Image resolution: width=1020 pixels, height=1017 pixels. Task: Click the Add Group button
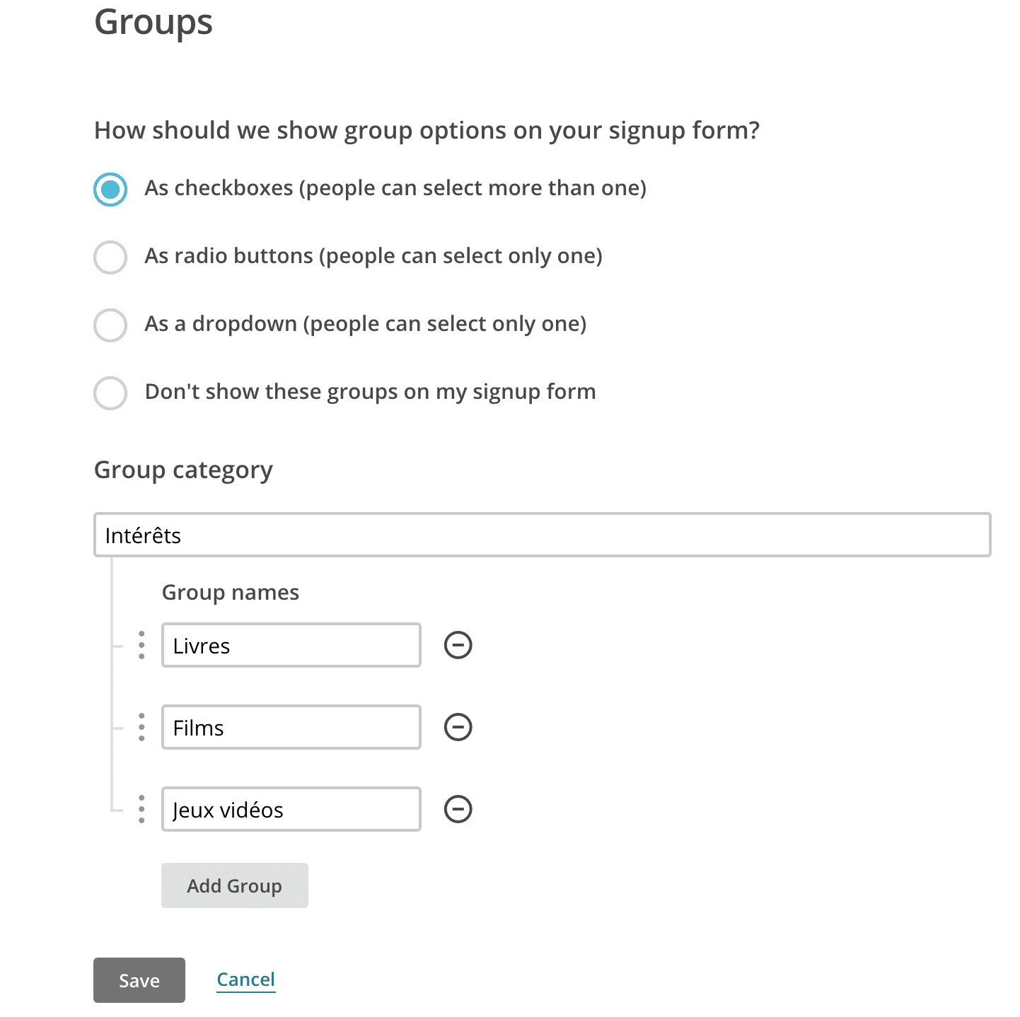[234, 885]
